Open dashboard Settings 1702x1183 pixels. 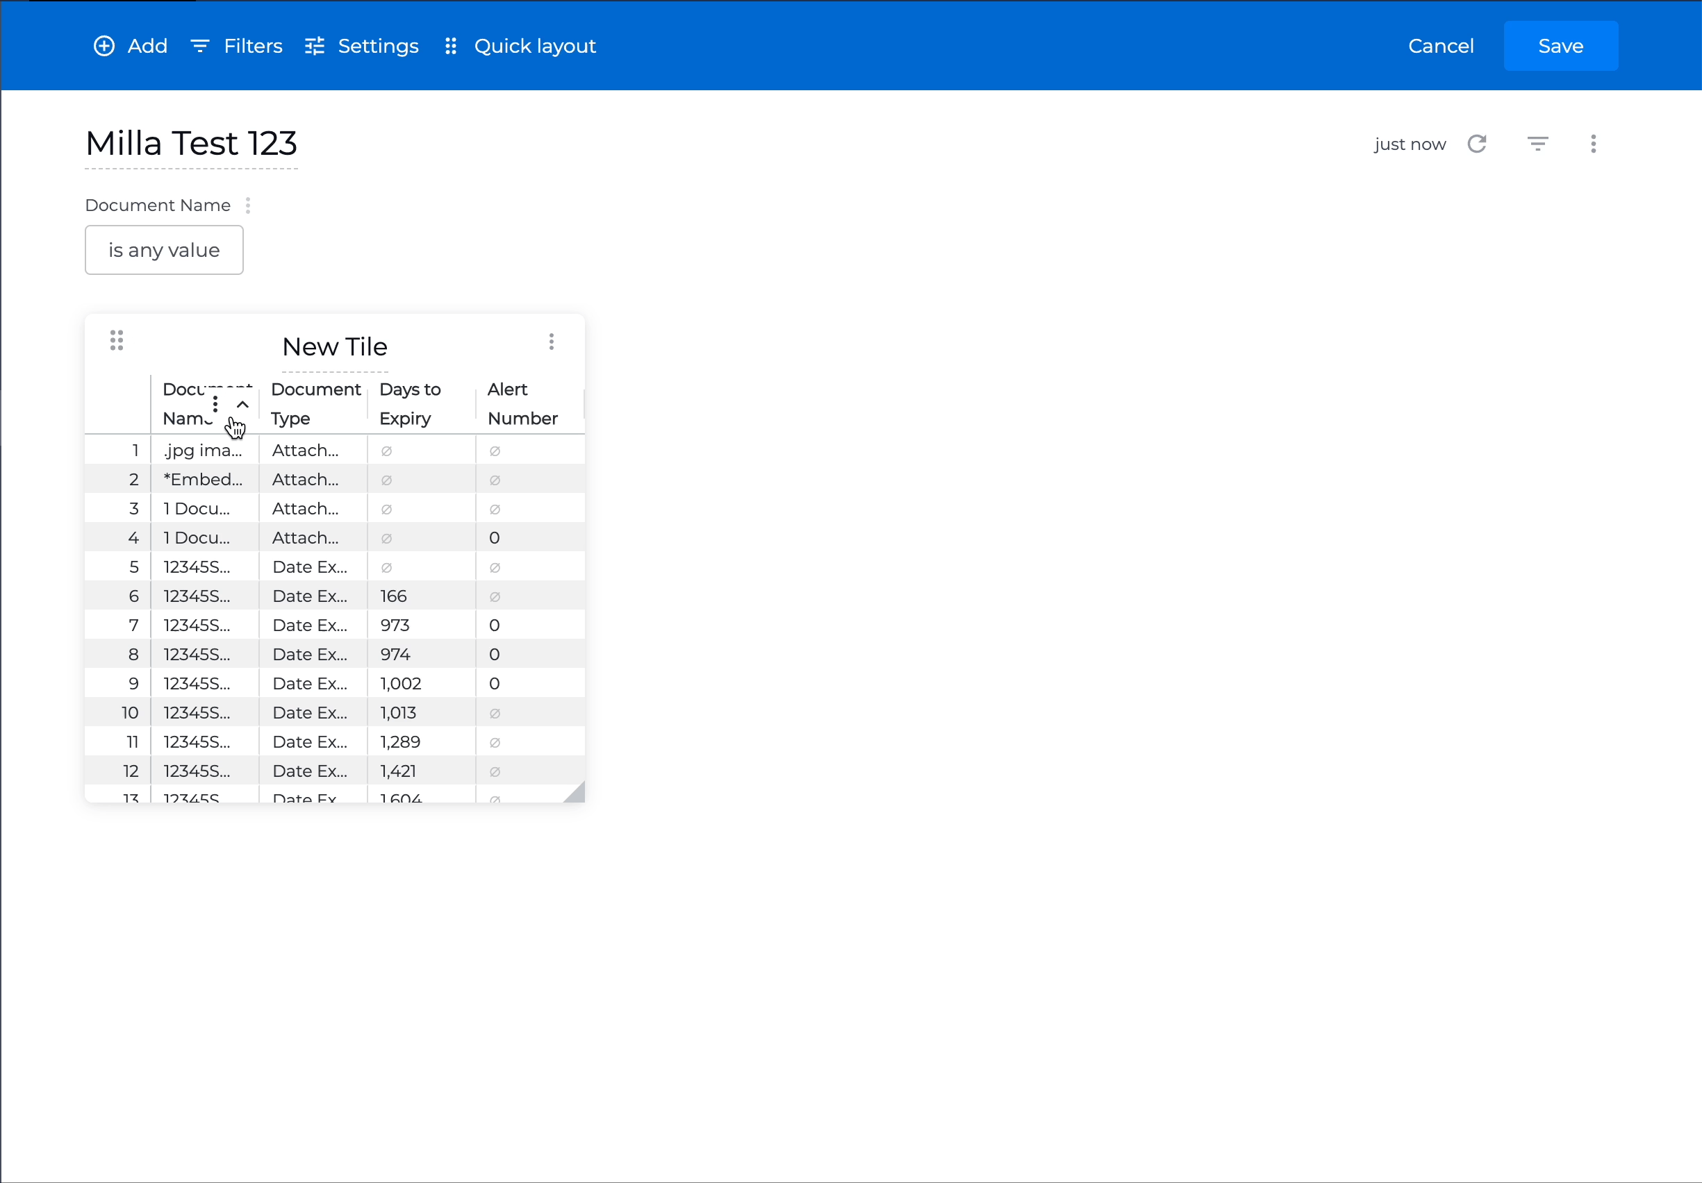[x=361, y=46]
